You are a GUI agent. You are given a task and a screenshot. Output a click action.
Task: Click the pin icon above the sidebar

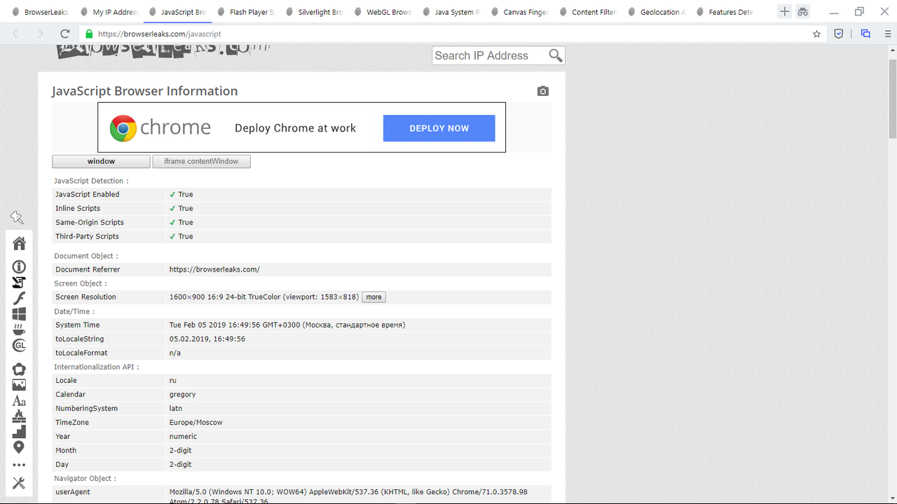17,218
